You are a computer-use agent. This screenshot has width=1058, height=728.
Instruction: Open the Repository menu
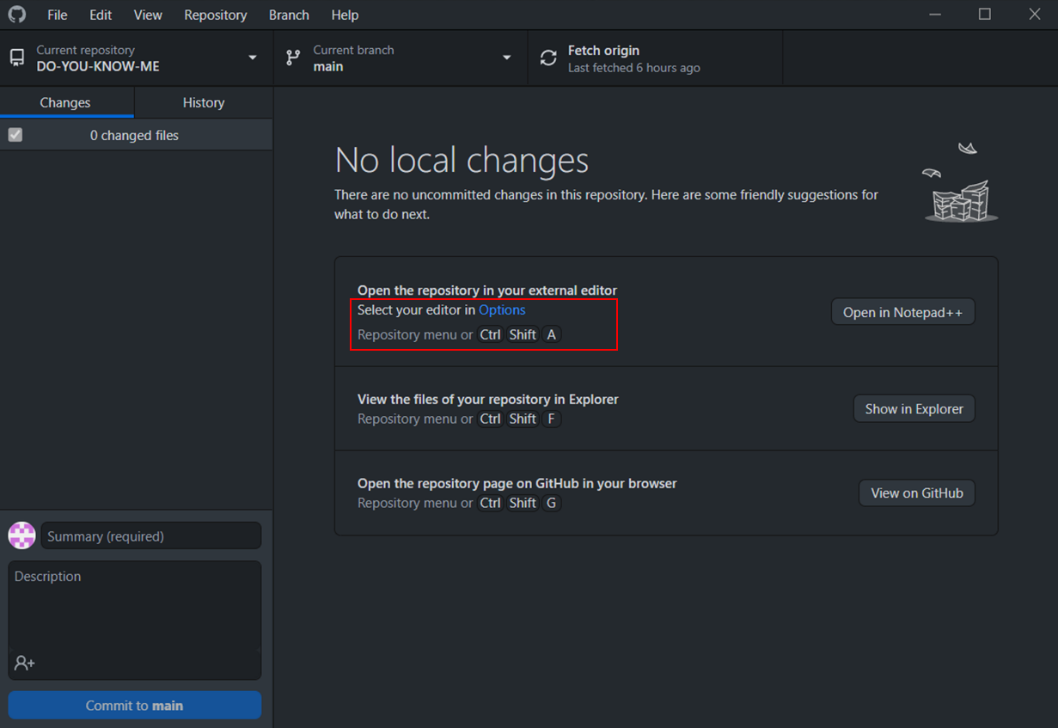tap(215, 15)
